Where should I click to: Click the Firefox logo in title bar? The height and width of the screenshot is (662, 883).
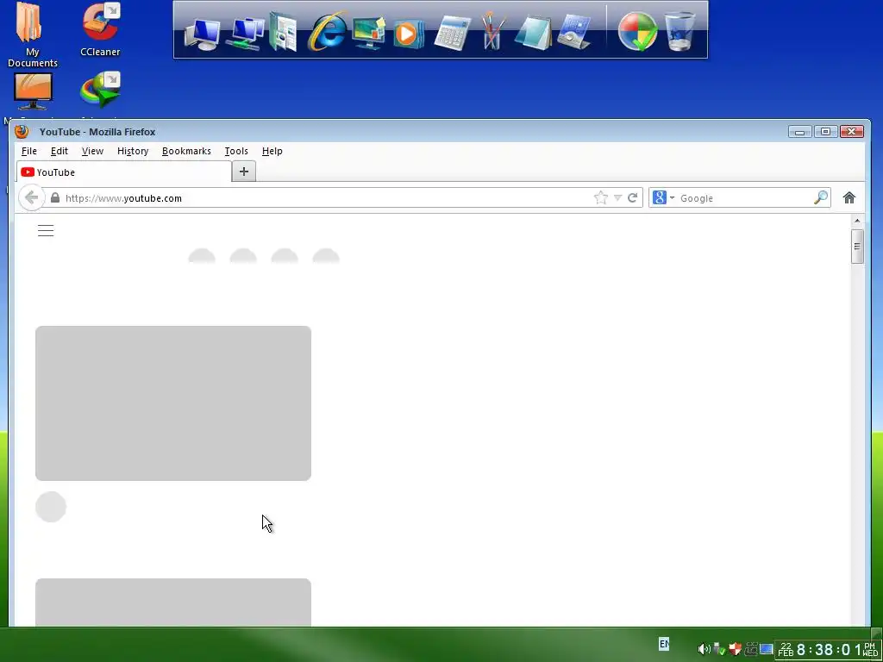coord(22,132)
